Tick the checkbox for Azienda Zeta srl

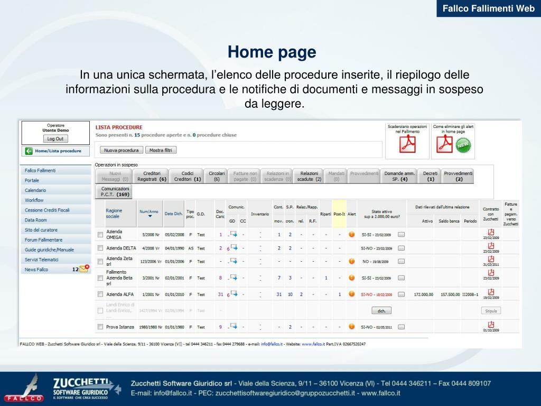[100, 262]
